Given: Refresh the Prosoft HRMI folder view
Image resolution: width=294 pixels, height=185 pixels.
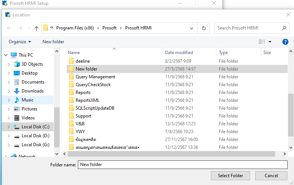Looking at the screenshot, I should (x=203, y=28).
